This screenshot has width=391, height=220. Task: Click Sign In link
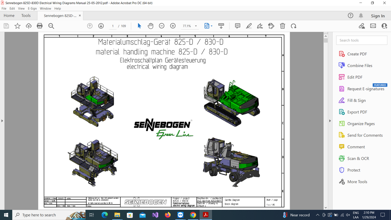pos(377,16)
